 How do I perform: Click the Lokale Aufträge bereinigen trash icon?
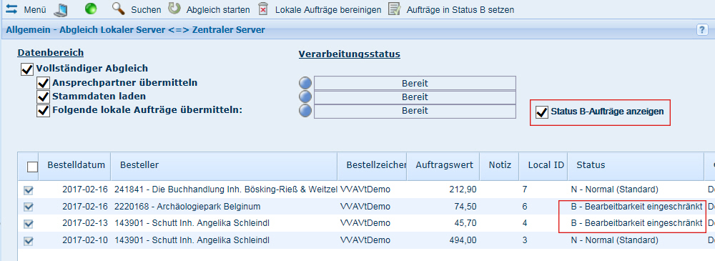click(263, 9)
